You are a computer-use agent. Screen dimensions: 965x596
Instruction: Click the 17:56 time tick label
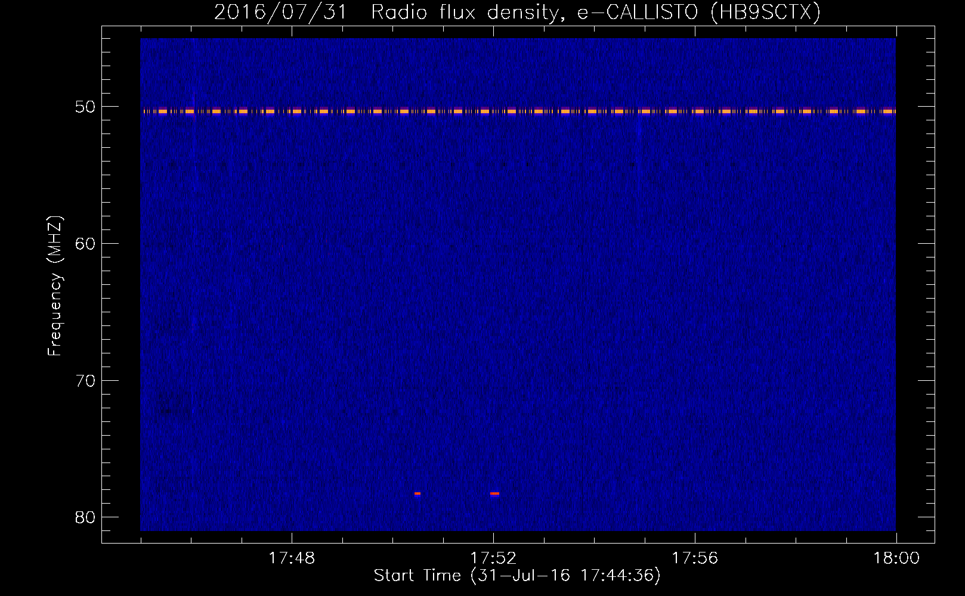point(695,558)
